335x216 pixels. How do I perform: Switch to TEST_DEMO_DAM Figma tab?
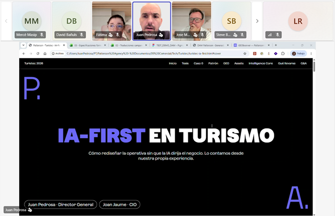[169, 45]
